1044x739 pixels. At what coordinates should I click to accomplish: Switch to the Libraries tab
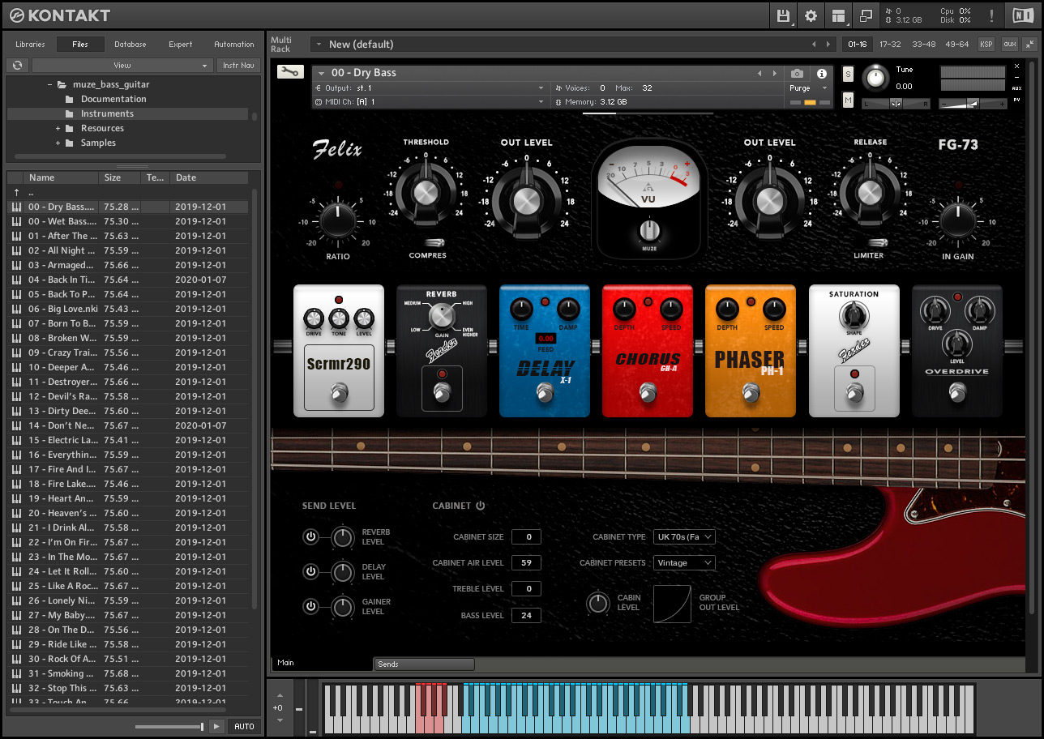point(31,45)
